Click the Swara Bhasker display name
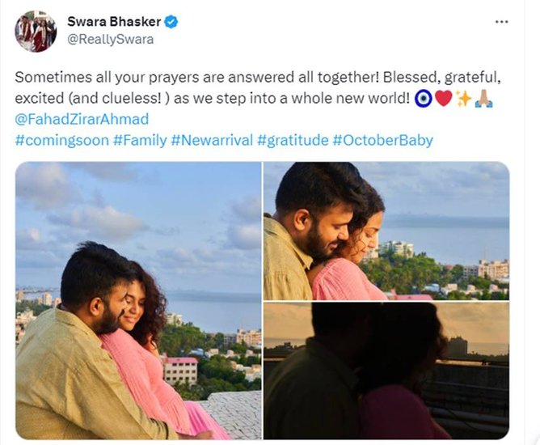540x445 pixels. pos(114,21)
